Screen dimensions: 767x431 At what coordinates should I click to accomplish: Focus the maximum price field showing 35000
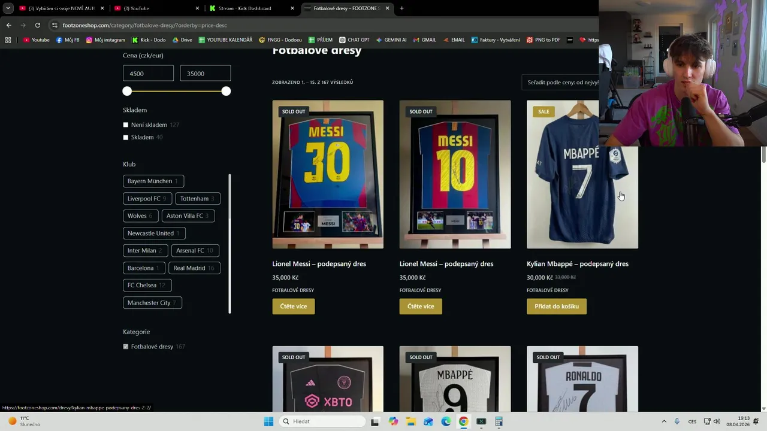point(206,73)
